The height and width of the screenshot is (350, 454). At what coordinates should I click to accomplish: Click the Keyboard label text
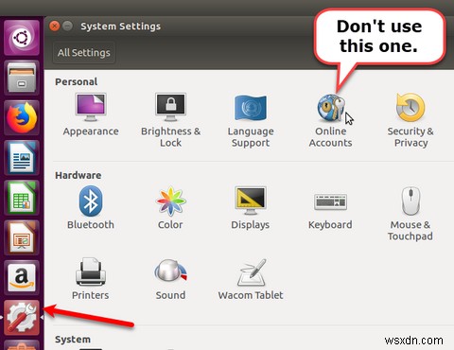pyautogui.click(x=330, y=225)
